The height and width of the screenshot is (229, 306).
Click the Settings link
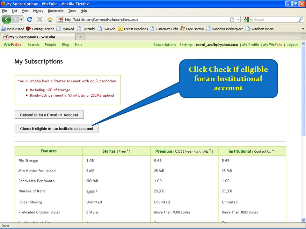tap(186, 45)
